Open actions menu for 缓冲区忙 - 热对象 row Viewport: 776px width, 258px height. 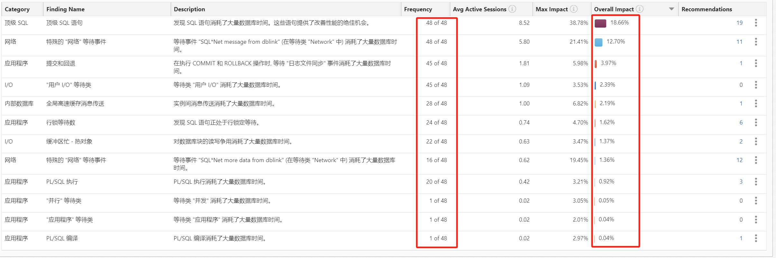point(756,141)
